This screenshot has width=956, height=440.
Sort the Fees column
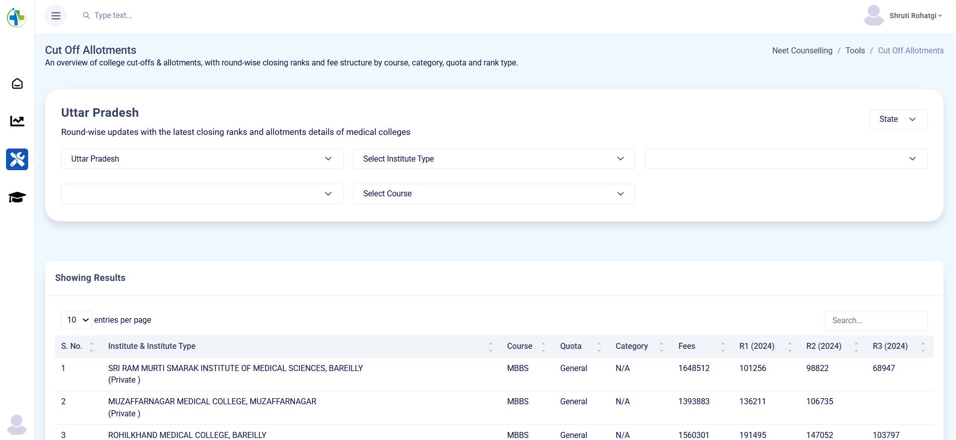[x=723, y=346]
